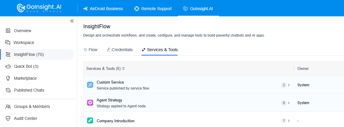Viewport: 344px width, 127px height.
Task: Click the Published Chats icon
Action: click(x=8, y=90)
